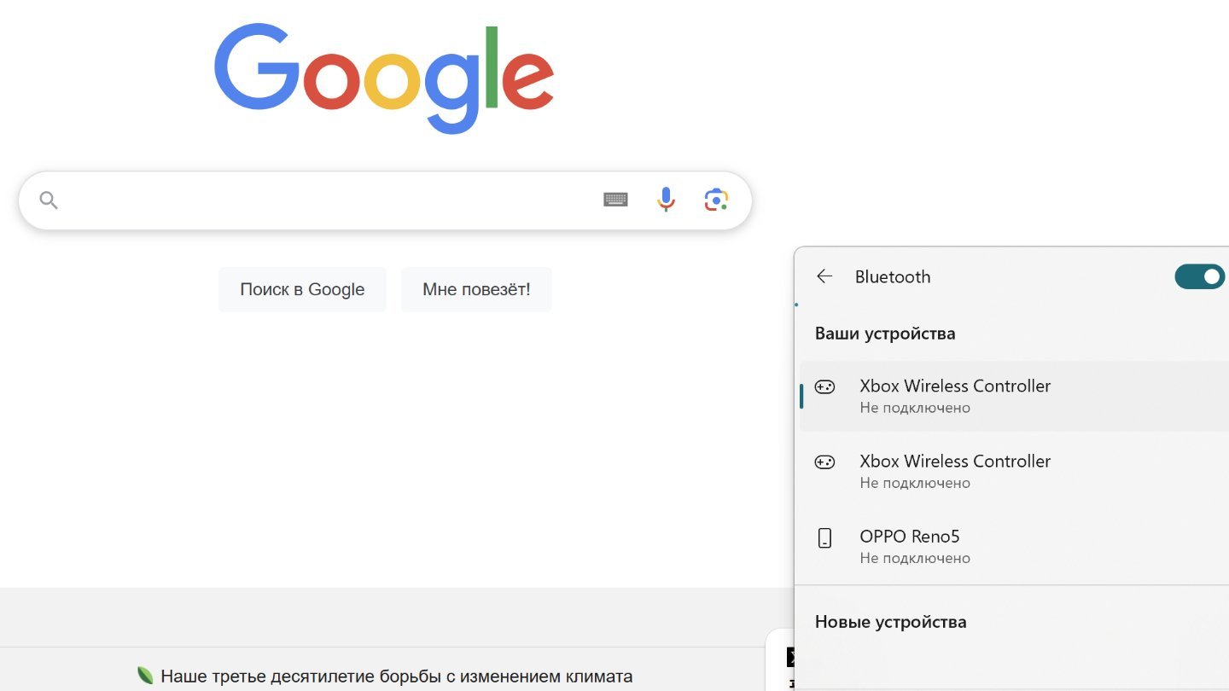Click the gamepad icon of highlighted Xbox controller
The image size is (1229, 691).
(824, 387)
